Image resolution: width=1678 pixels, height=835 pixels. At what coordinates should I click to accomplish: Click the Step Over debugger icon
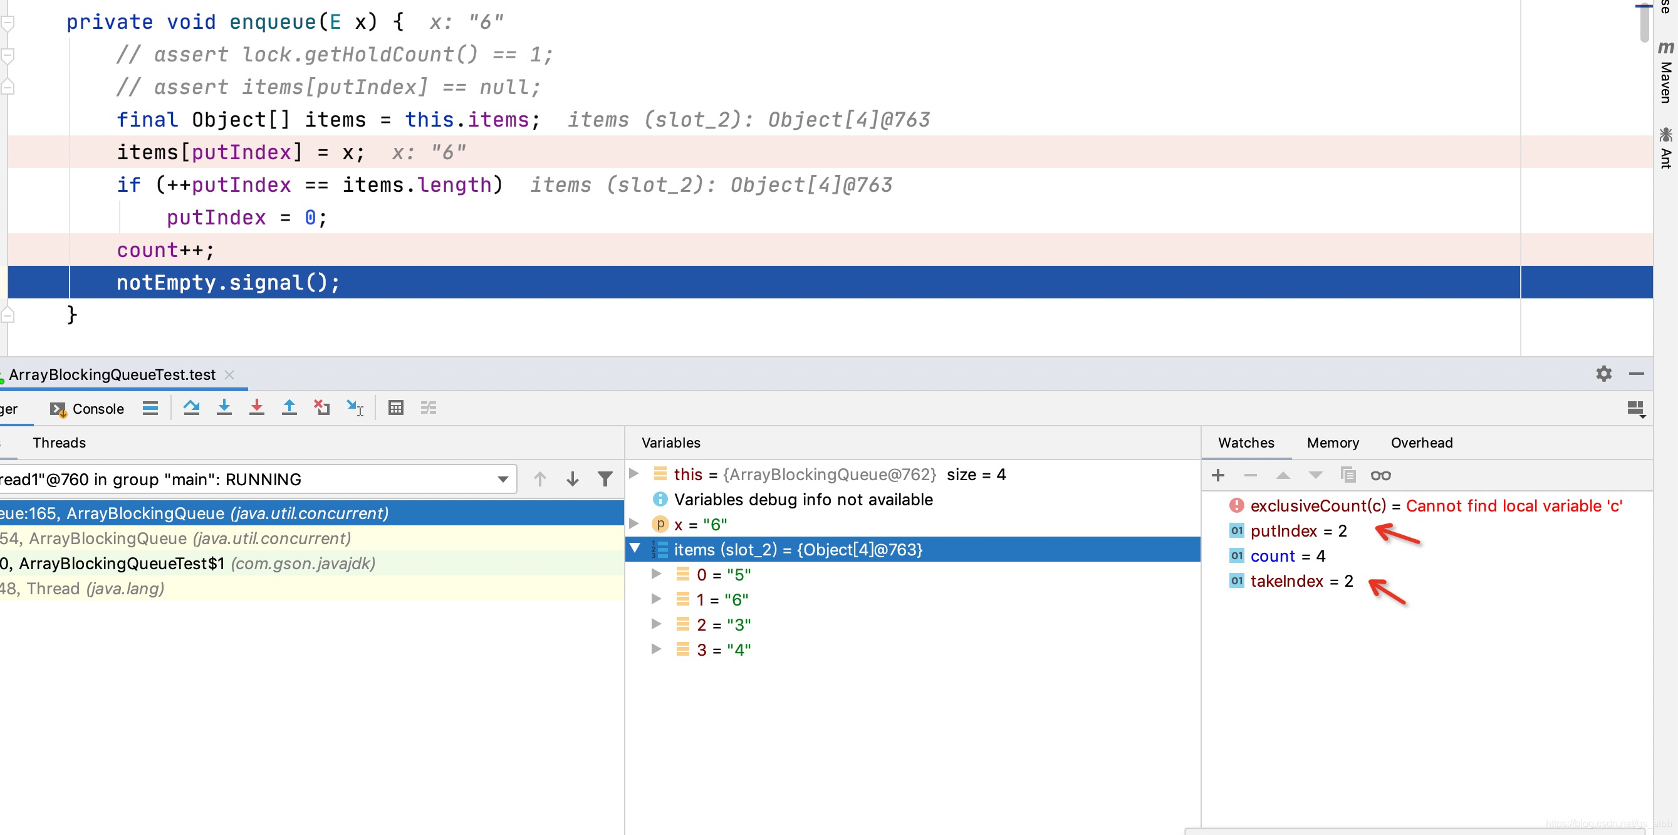point(191,408)
